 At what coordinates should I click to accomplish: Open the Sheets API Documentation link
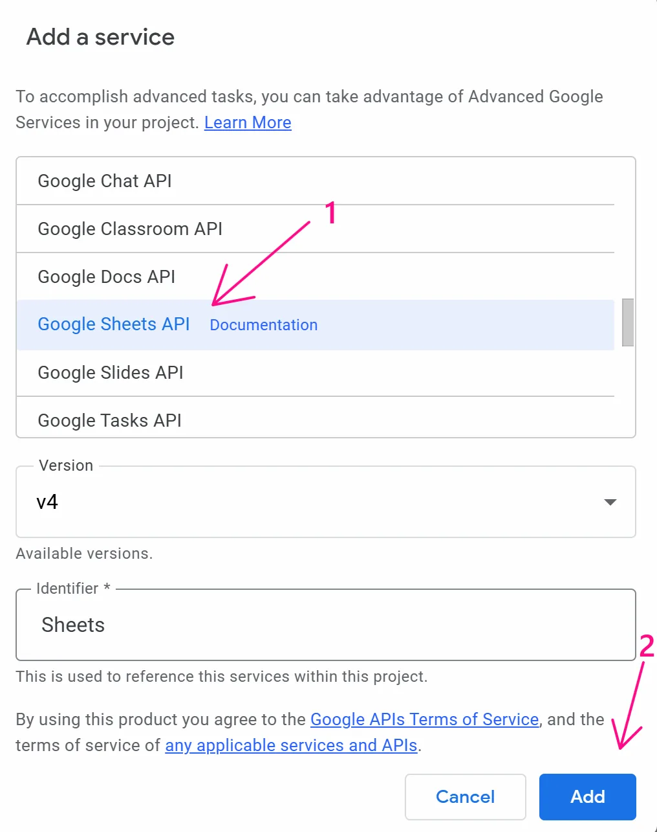pyautogui.click(x=264, y=325)
